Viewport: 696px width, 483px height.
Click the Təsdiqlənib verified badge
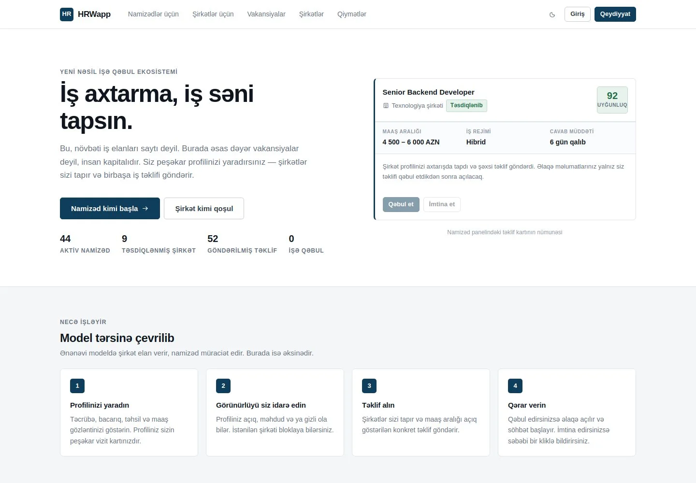[x=466, y=105]
